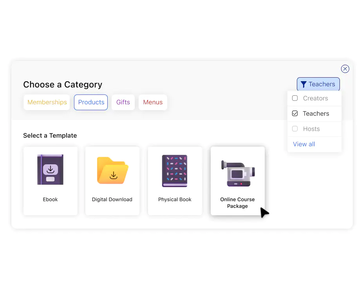The width and height of the screenshot is (363, 289).
Task: Click the View all link
Action: click(x=304, y=144)
